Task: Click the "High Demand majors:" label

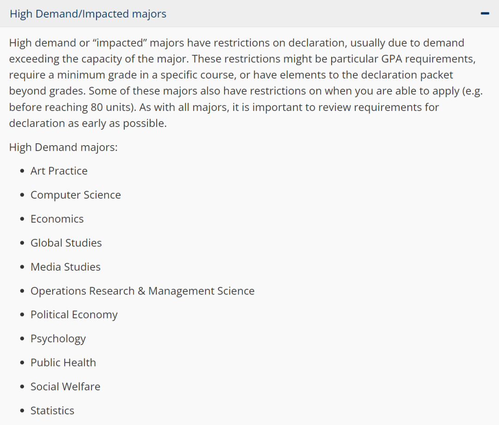Action: [63, 147]
